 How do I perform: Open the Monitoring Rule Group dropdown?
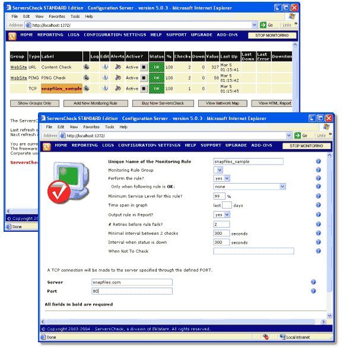tap(218, 170)
